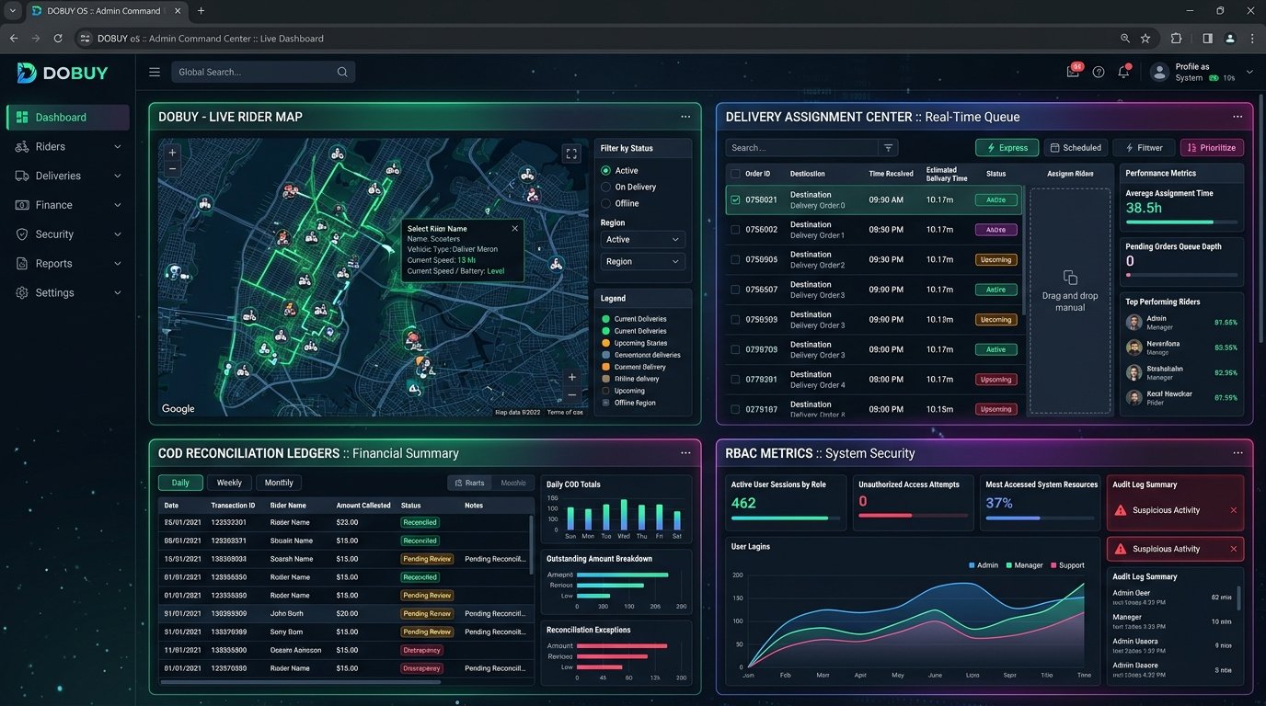Focus the order Search input field
The image size is (1266, 706).
coord(801,147)
